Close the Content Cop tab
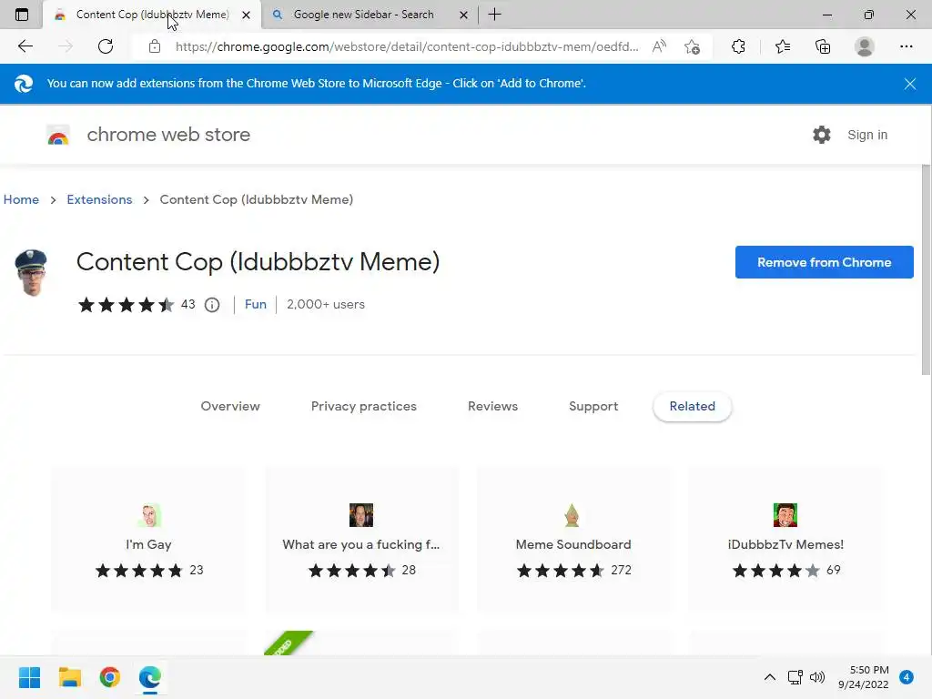The image size is (932, 699). (x=246, y=15)
